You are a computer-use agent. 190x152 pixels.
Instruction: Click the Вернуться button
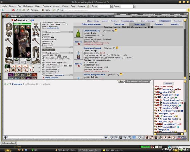tap(178, 21)
